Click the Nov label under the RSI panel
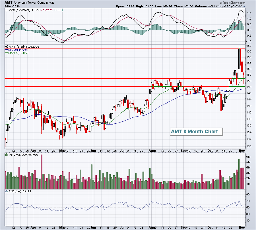This screenshot has height=230, width=256. 242,227
